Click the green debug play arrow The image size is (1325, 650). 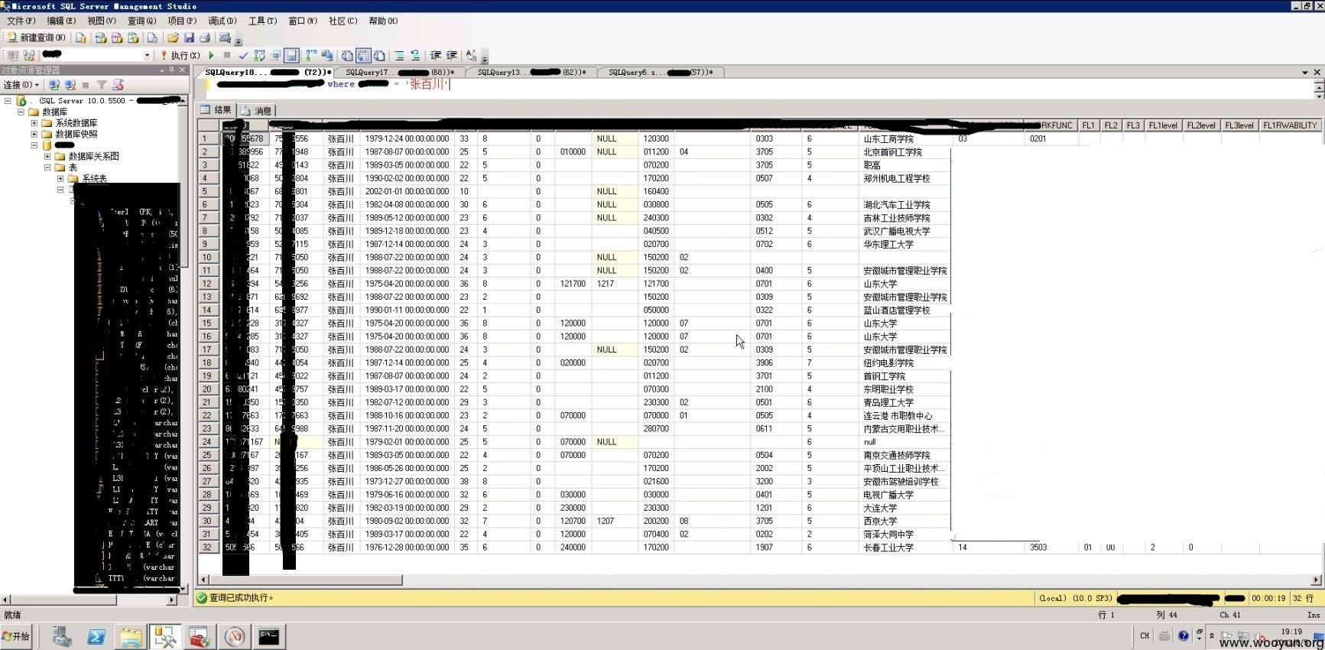211,55
